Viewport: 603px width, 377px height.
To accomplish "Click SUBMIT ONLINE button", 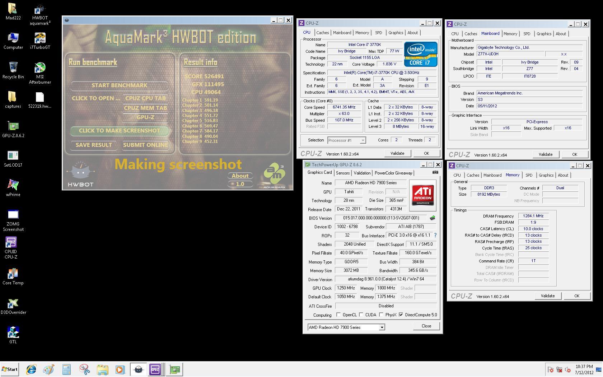I will pos(145,145).
